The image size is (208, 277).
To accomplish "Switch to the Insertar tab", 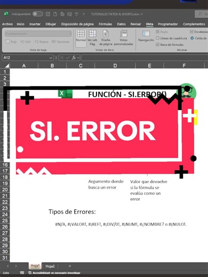I will (x=35, y=24).
